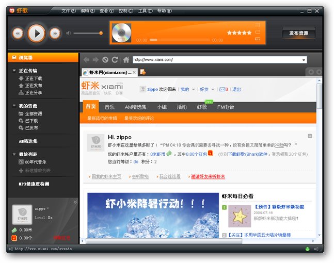Open a new browser tab icon

coord(143,72)
